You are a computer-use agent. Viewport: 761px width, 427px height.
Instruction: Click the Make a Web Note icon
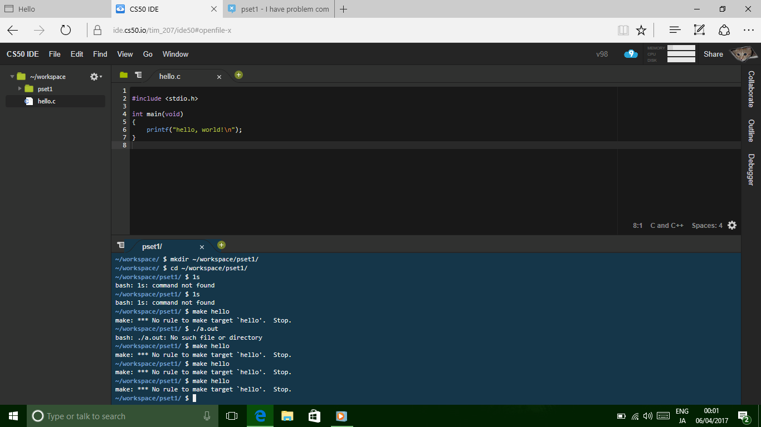(699, 30)
